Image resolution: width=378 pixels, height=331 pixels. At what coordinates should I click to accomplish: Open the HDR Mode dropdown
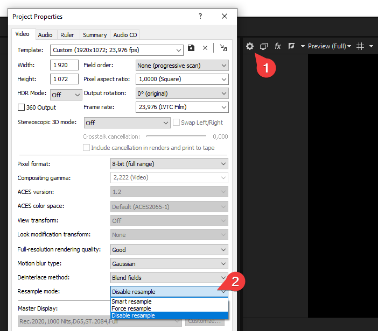click(x=66, y=95)
